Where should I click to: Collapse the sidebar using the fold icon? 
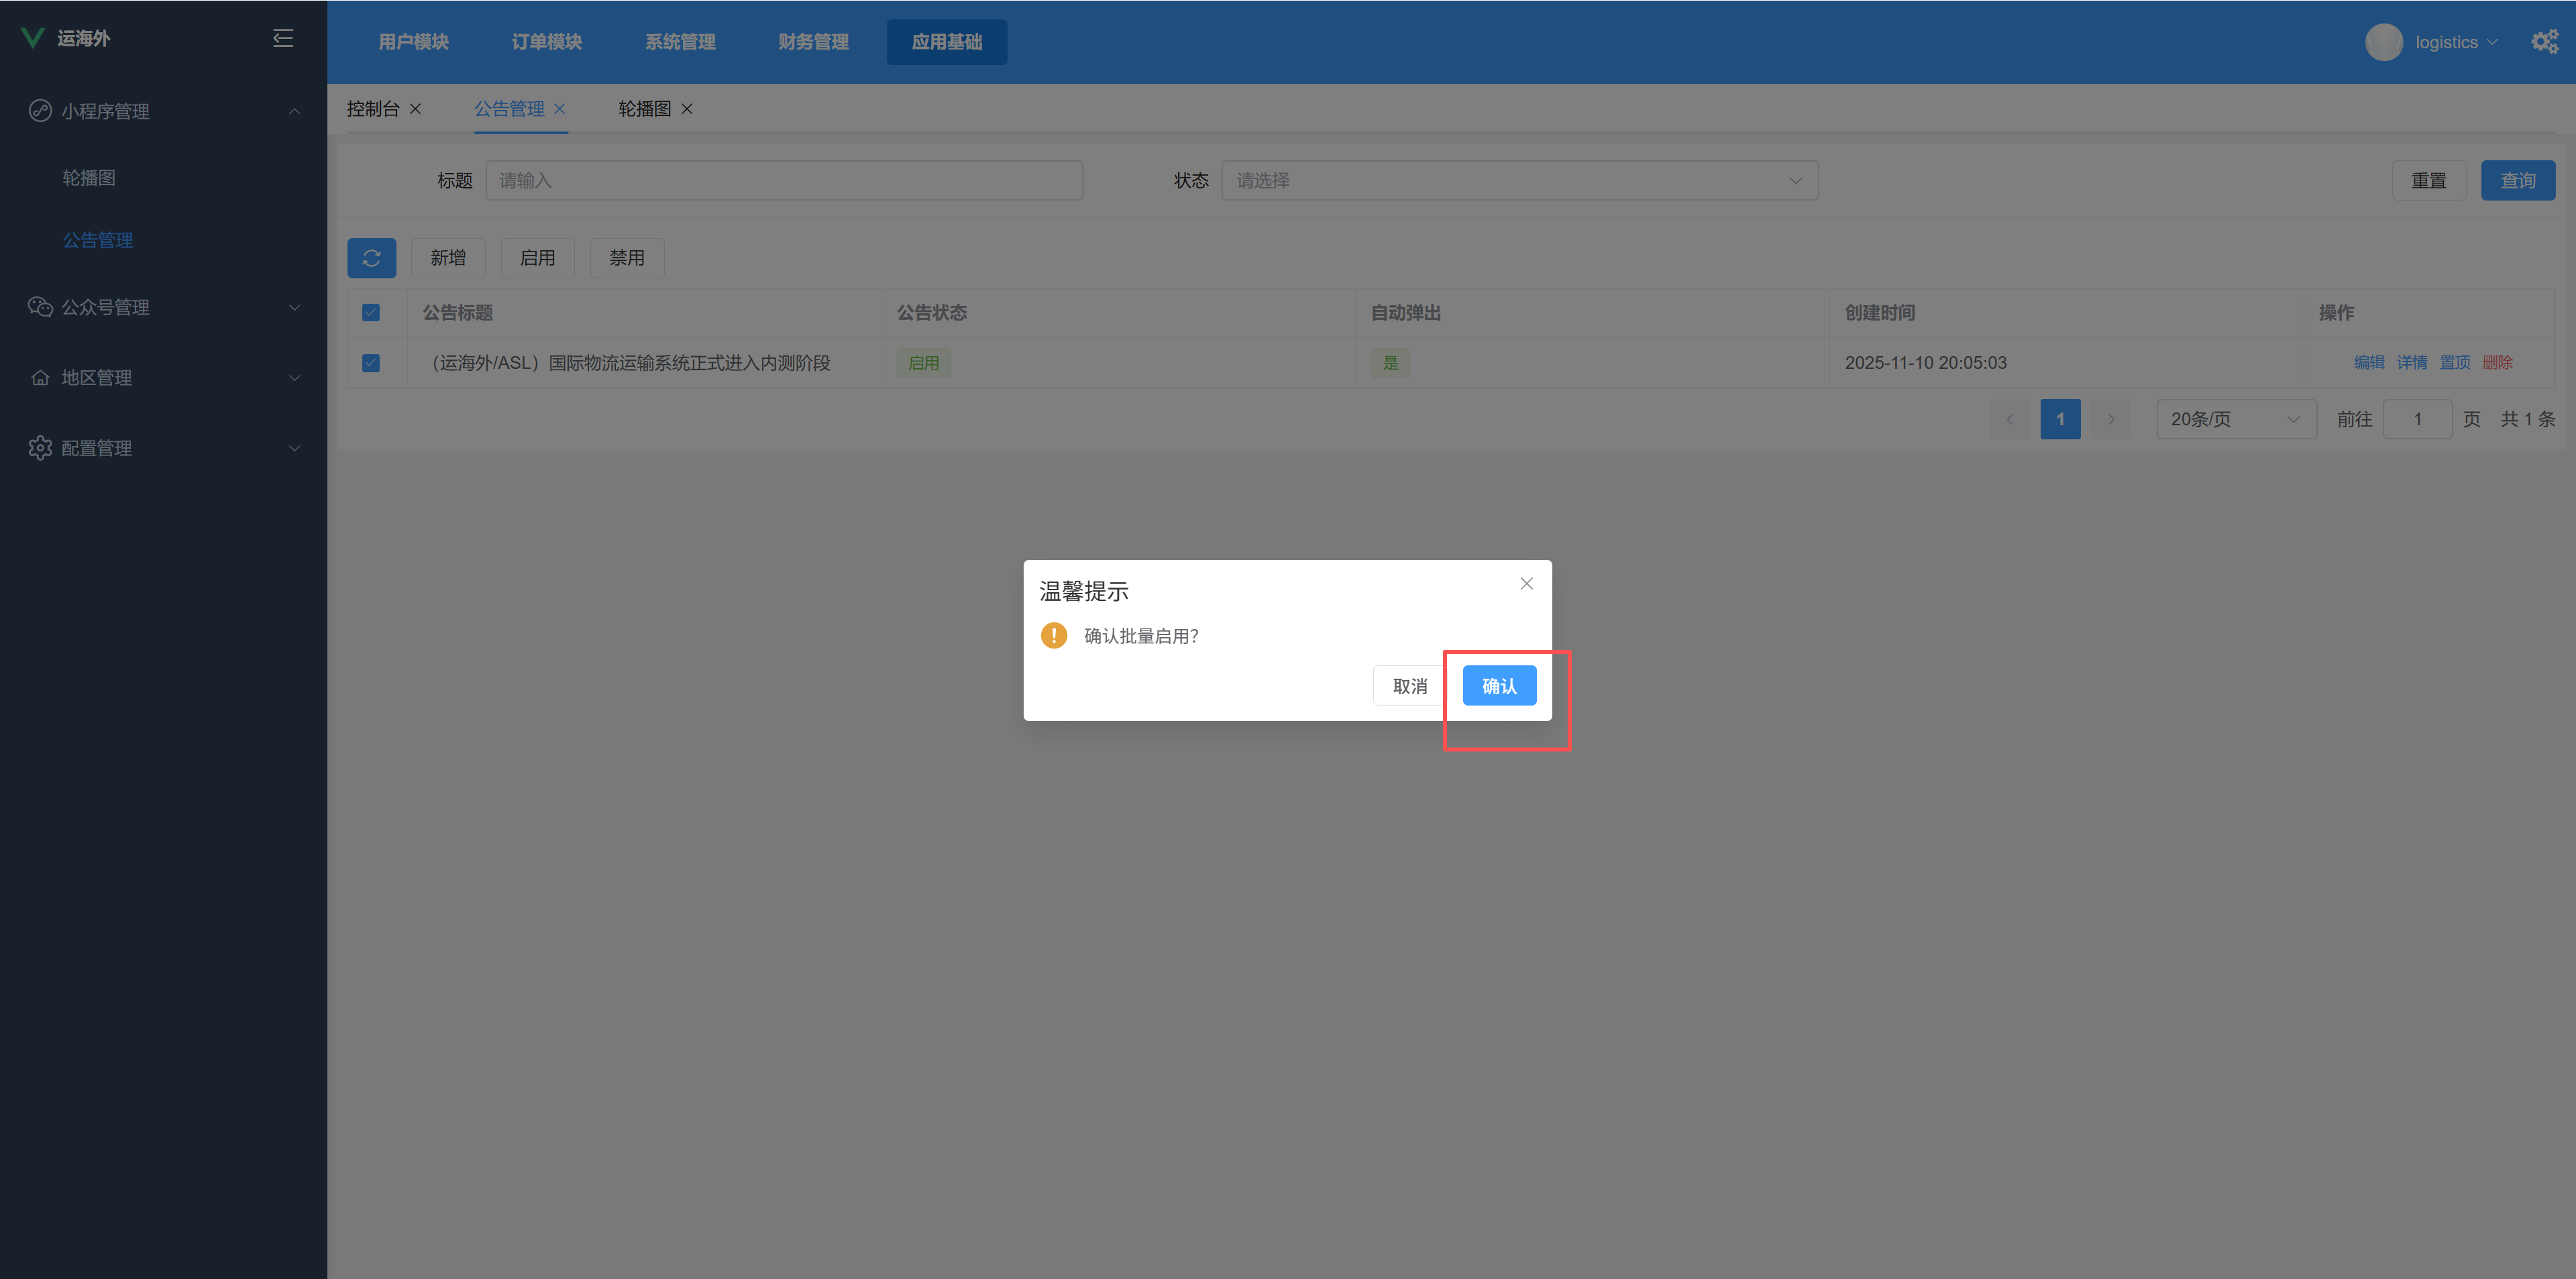pyautogui.click(x=283, y=37)
